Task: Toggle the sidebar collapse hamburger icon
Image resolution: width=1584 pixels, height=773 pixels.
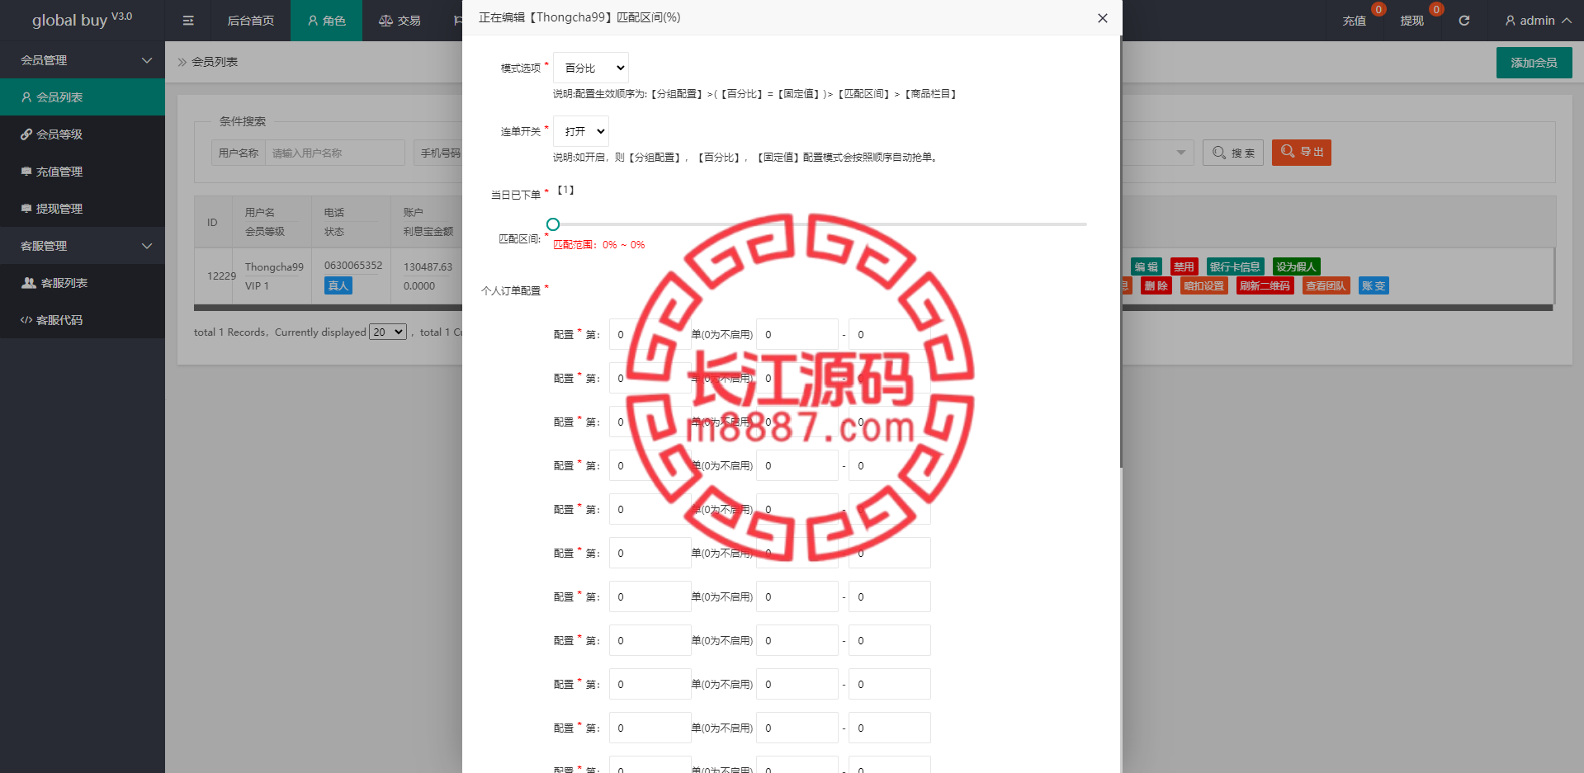Action: pos(188,21)
